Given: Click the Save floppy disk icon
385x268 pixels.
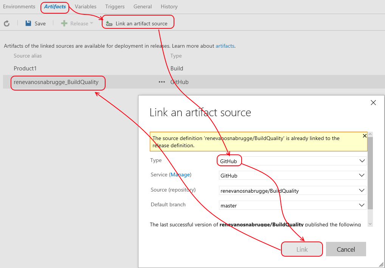Looking at the screenshot, I should point(28,23).
